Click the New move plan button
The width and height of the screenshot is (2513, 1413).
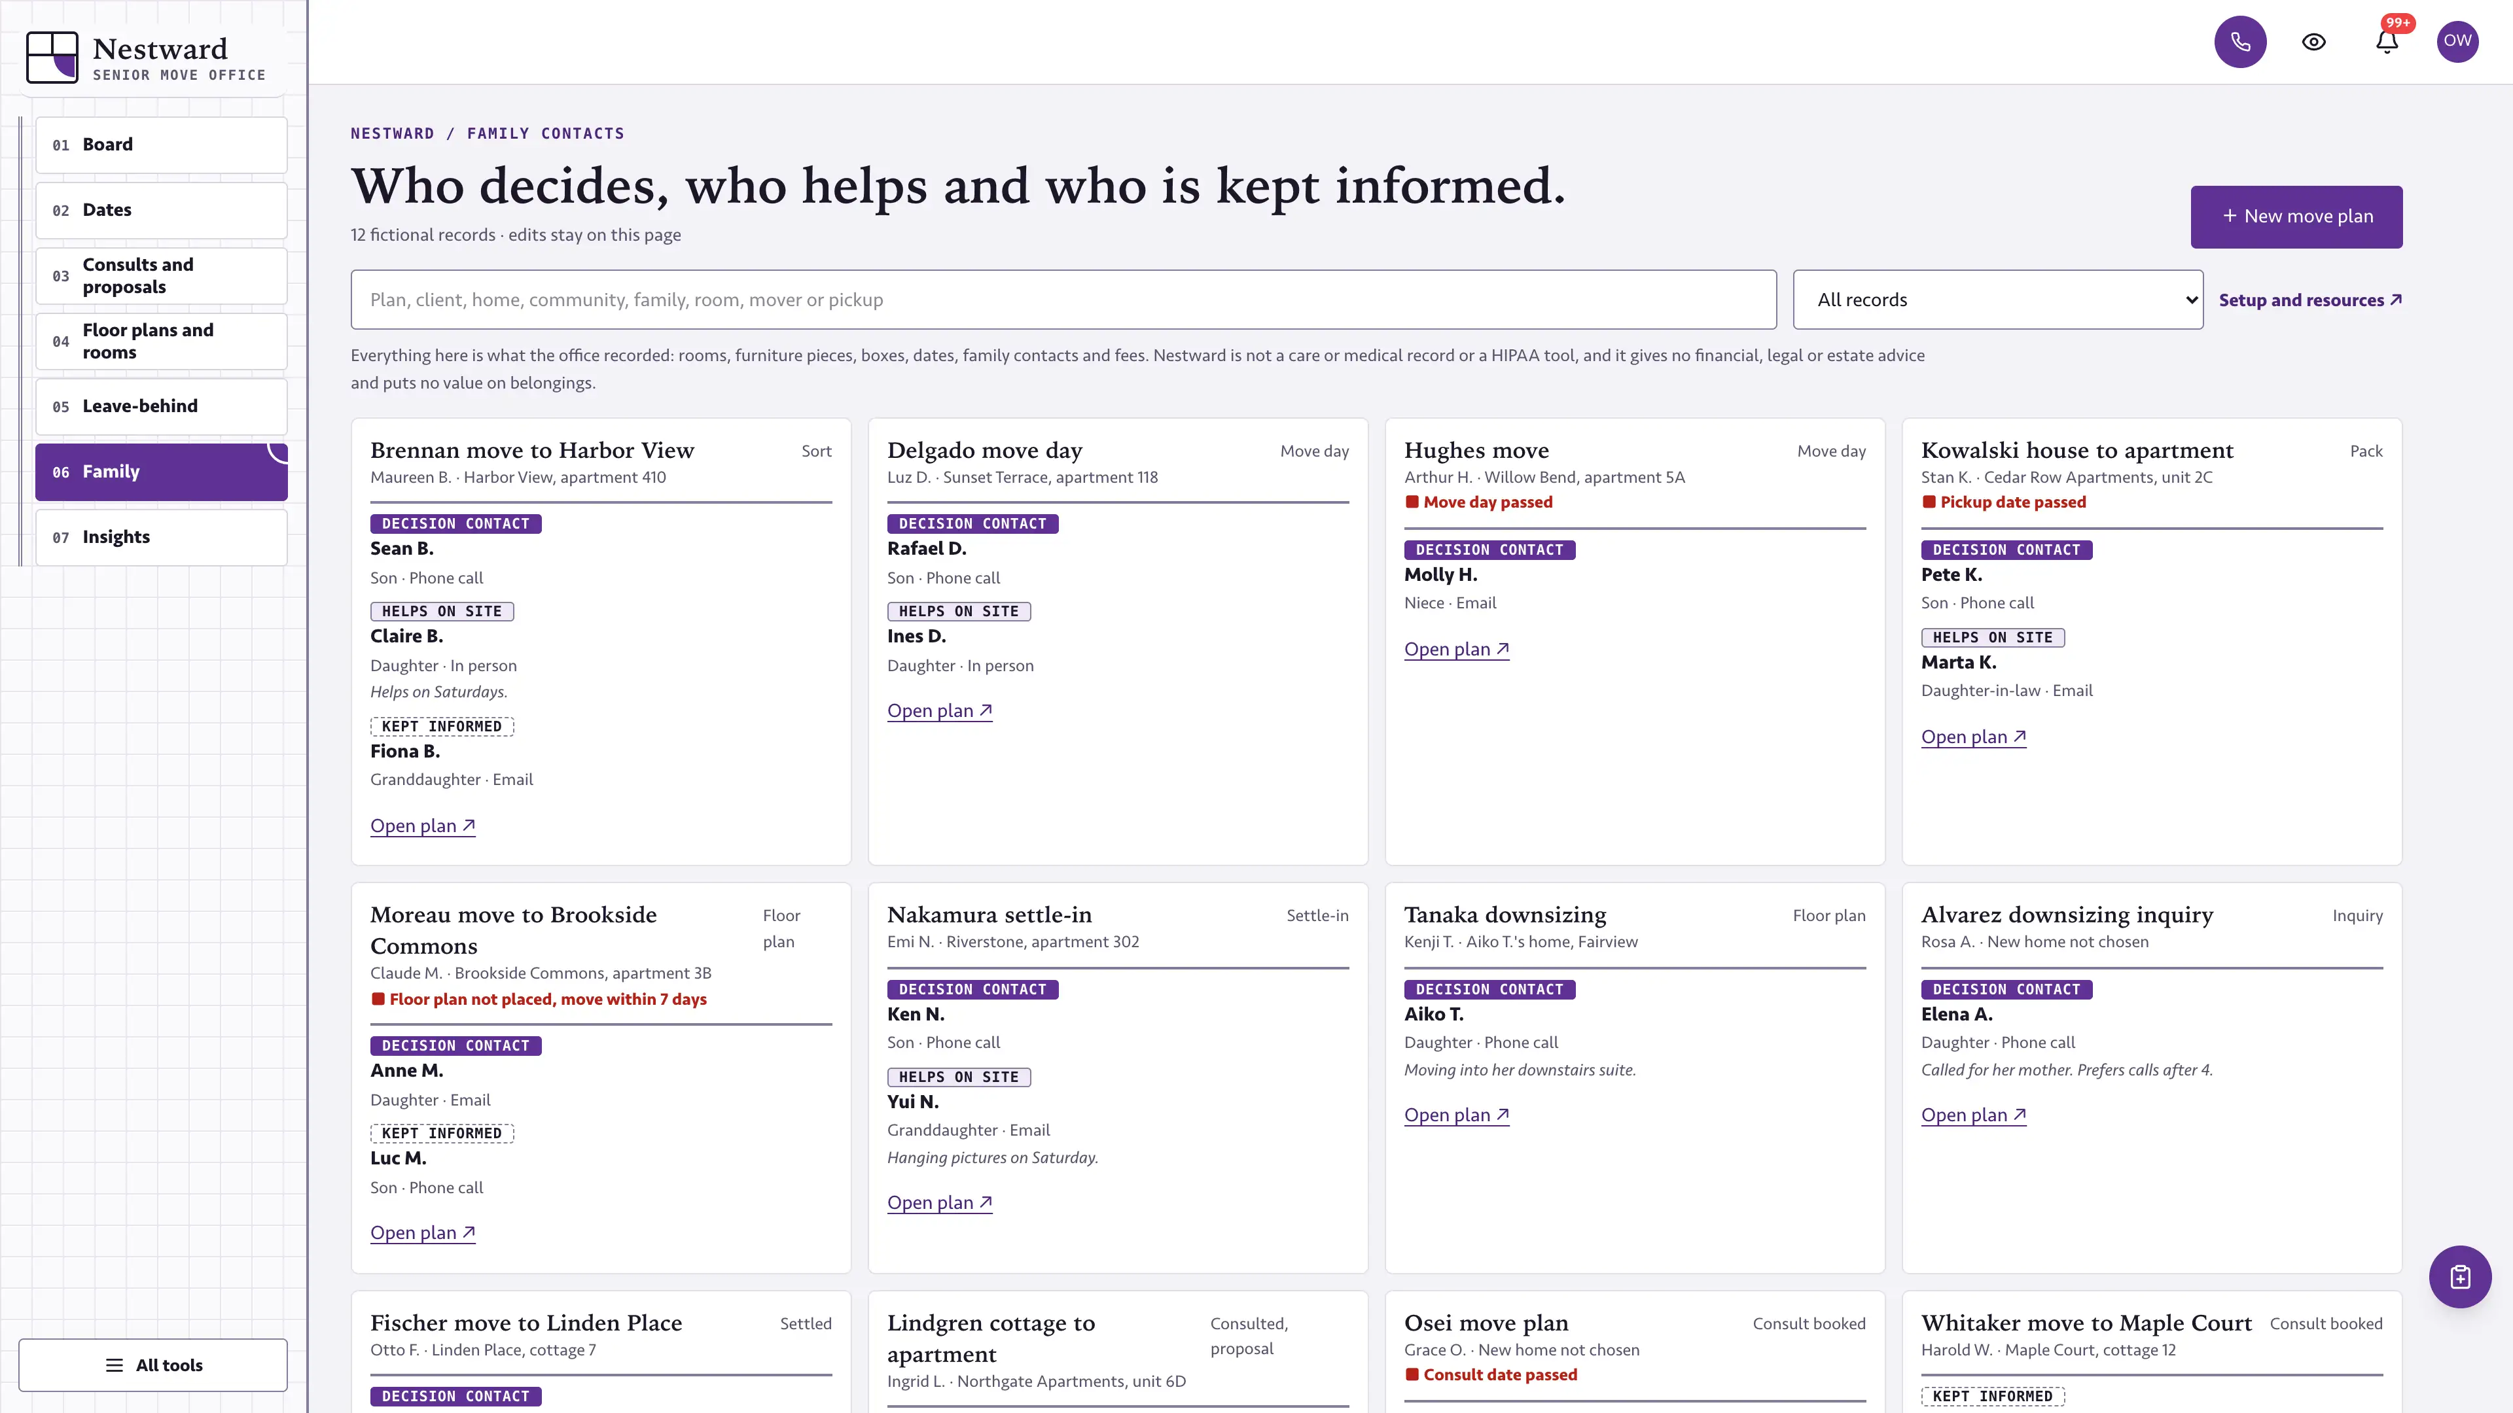tap(2296, 217)
